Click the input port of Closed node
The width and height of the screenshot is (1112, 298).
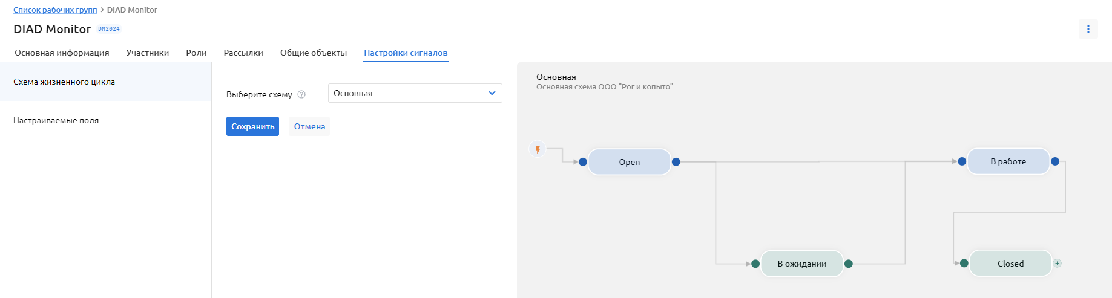[964, 263]
